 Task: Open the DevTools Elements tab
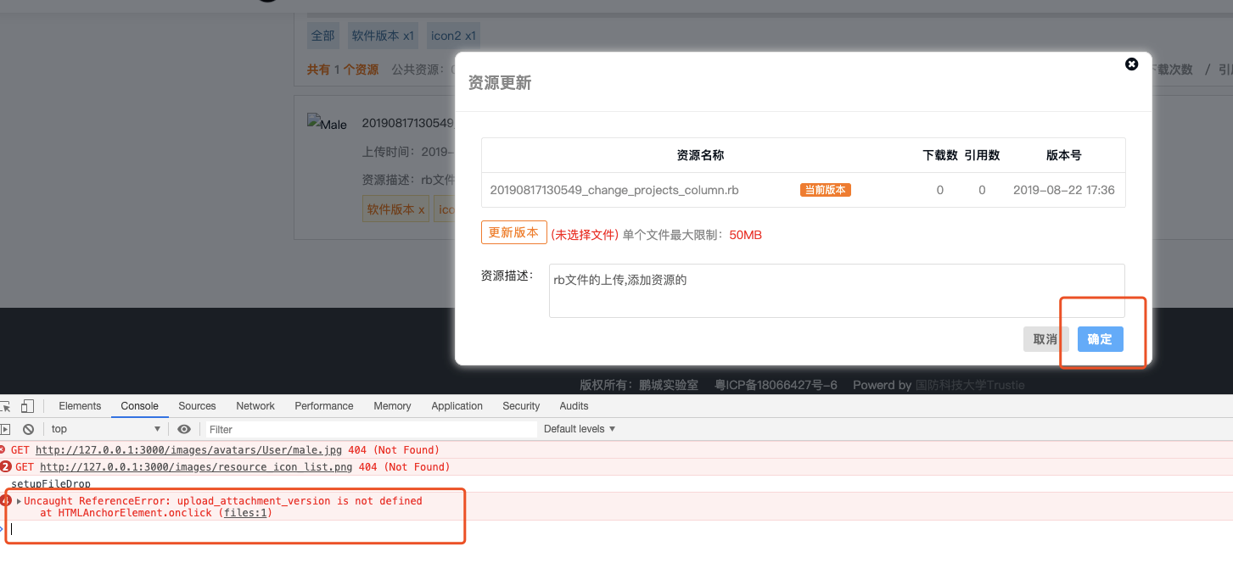tap(80, 406)
